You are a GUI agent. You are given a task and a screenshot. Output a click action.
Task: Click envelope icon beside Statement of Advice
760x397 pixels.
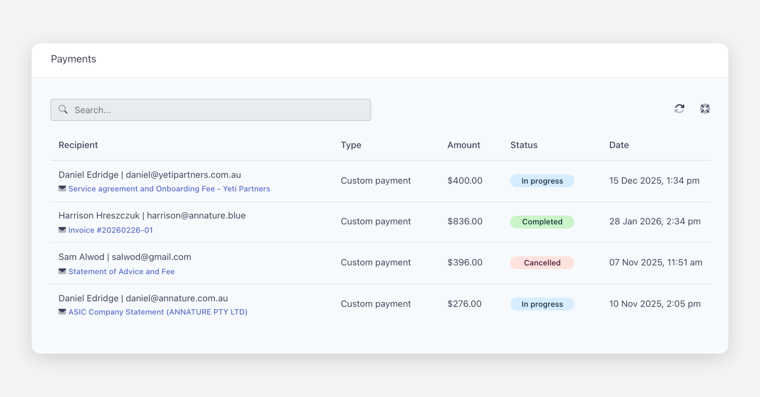tap(62, 271)
